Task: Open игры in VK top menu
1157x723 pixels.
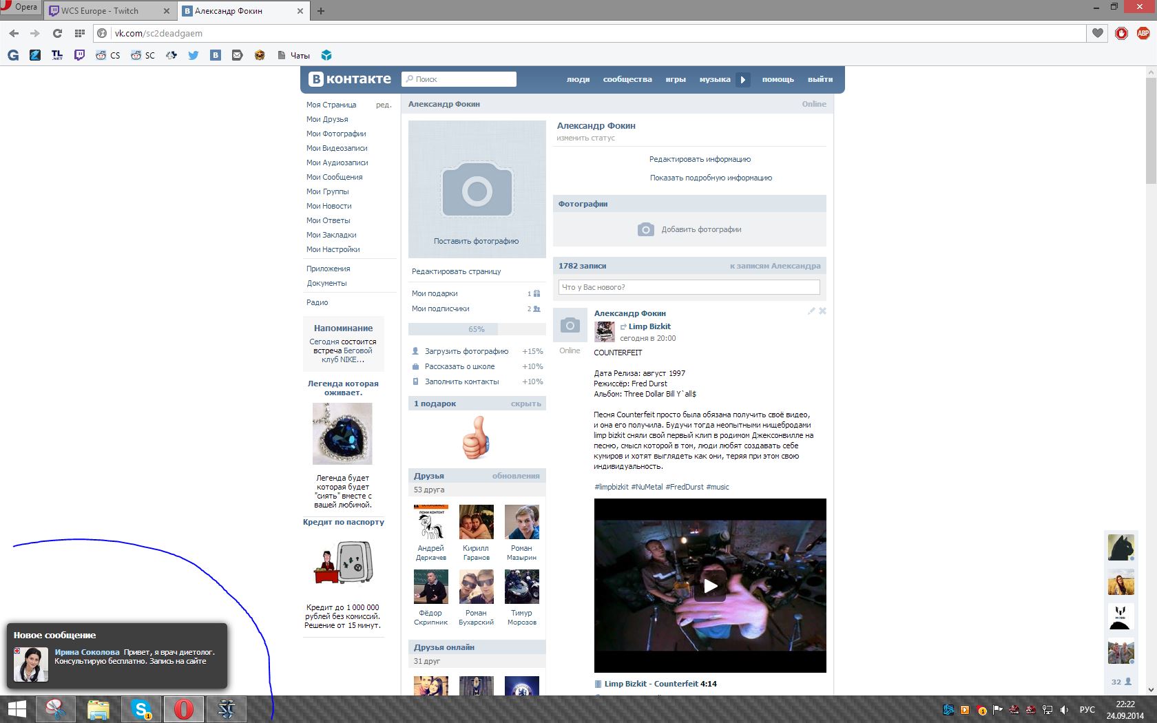Action: (676, 79)
